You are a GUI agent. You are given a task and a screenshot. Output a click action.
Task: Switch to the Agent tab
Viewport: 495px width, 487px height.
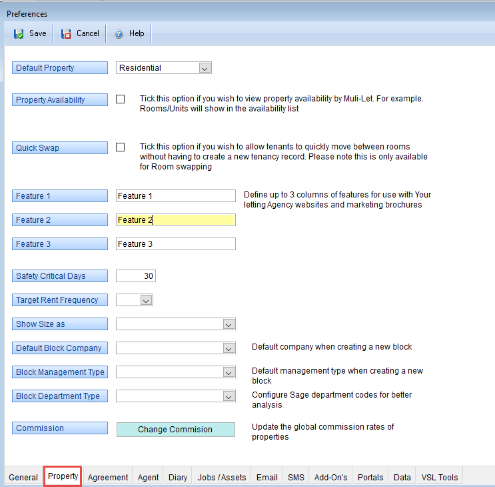click(x=148, y=477)
